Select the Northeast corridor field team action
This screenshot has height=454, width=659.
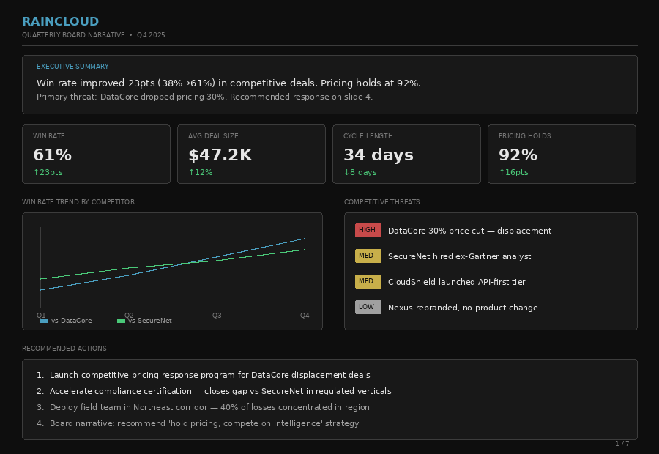pos(209,407)
